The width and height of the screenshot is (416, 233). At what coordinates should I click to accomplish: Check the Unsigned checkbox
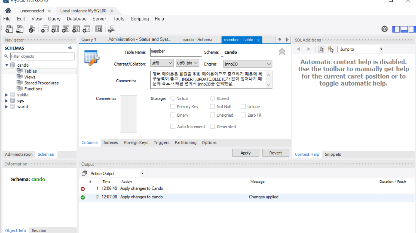pyautogui.click(x=212, y=115)
